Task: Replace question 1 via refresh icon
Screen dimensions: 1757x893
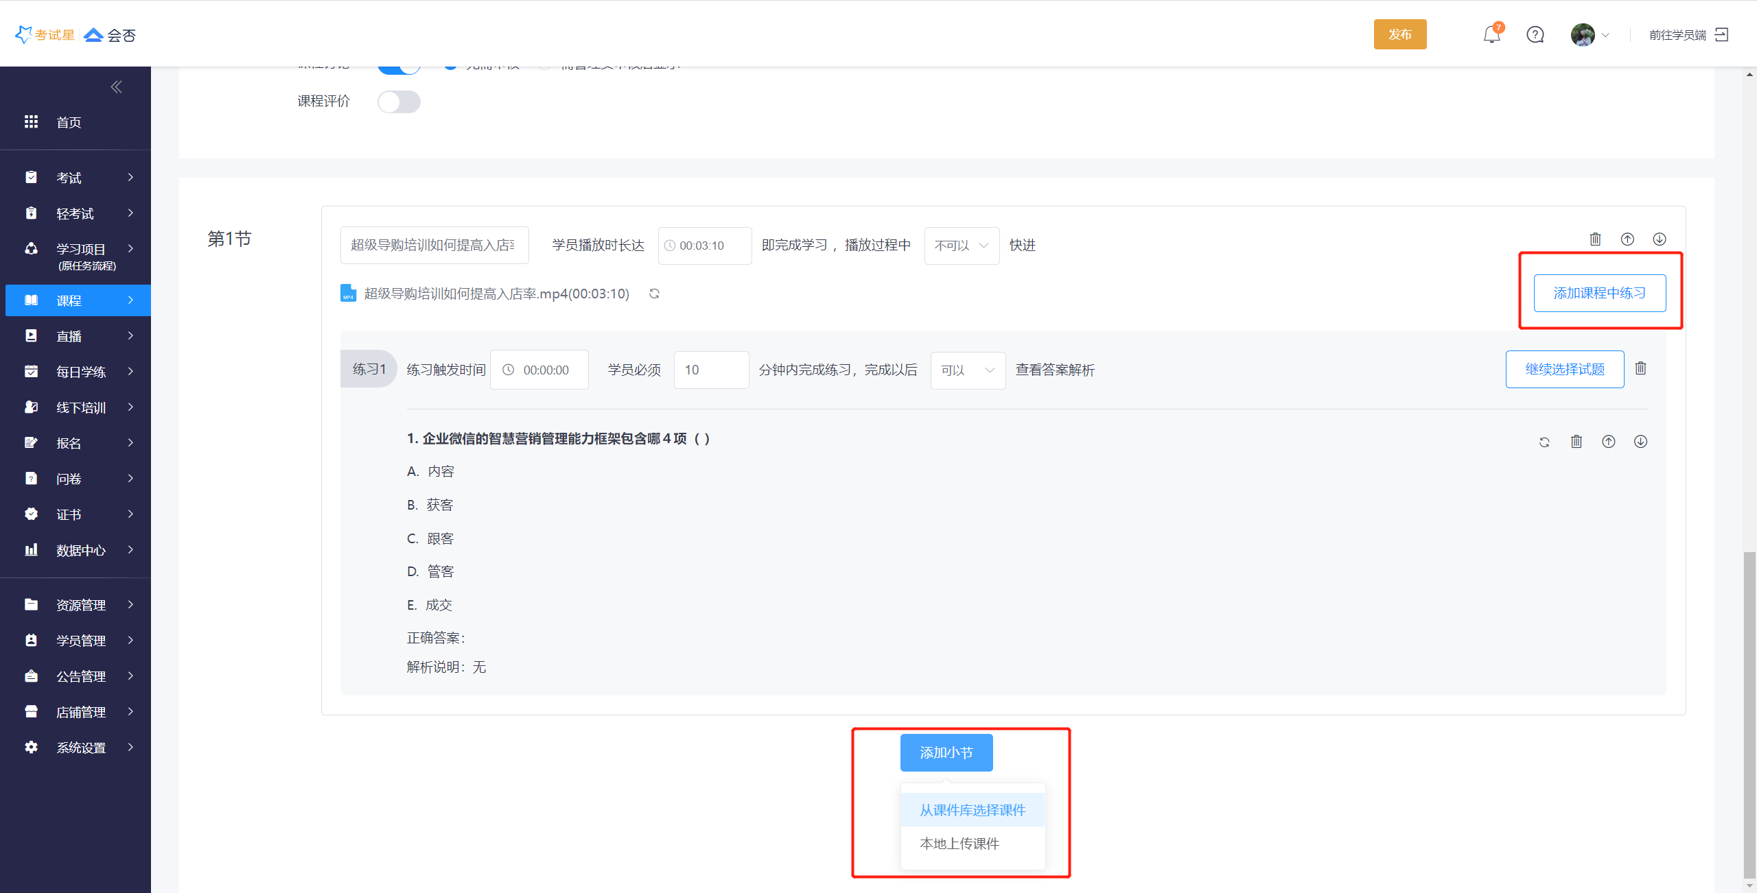Action: tap(1544, 442)
